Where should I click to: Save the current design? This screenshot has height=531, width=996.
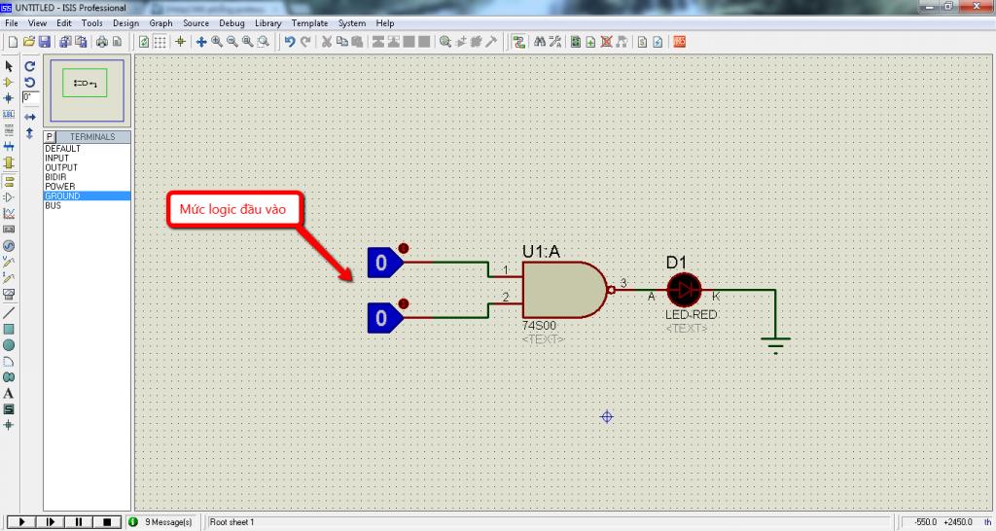(45, 42)
